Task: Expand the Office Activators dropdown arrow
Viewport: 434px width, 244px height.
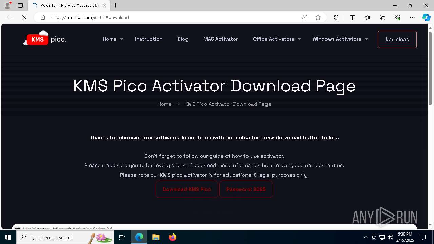Action: coord(299,39)
